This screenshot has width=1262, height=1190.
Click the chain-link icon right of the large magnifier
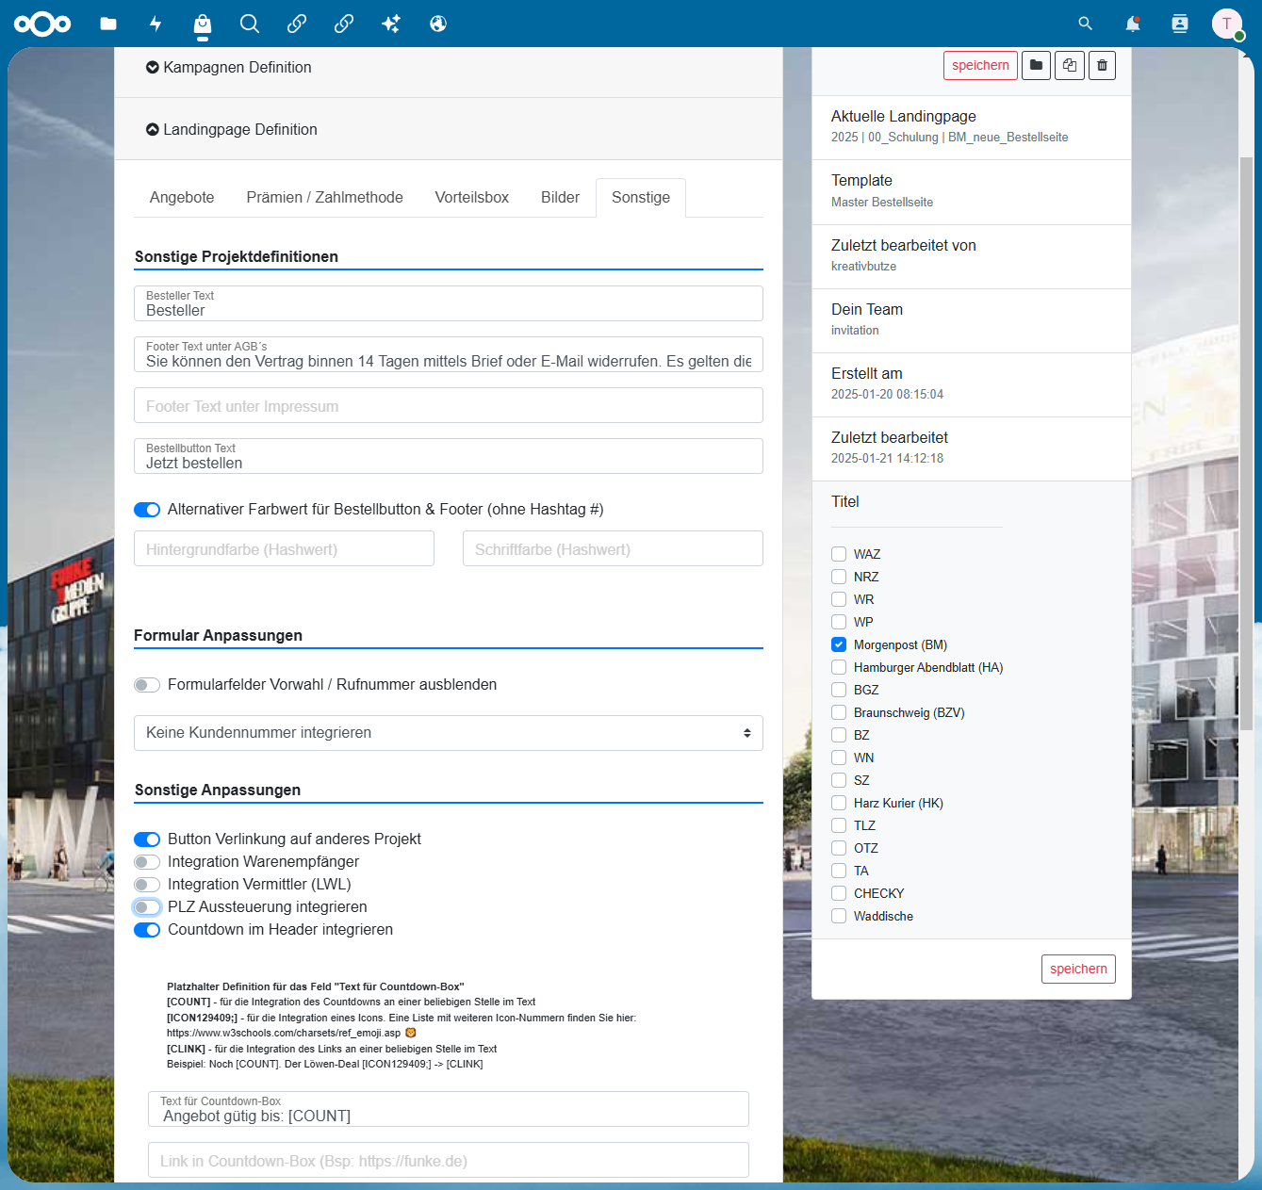point(297,24)
